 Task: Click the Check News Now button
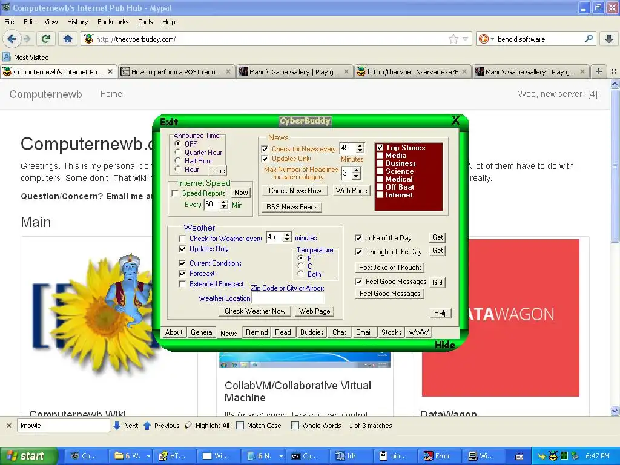point(295,191)
